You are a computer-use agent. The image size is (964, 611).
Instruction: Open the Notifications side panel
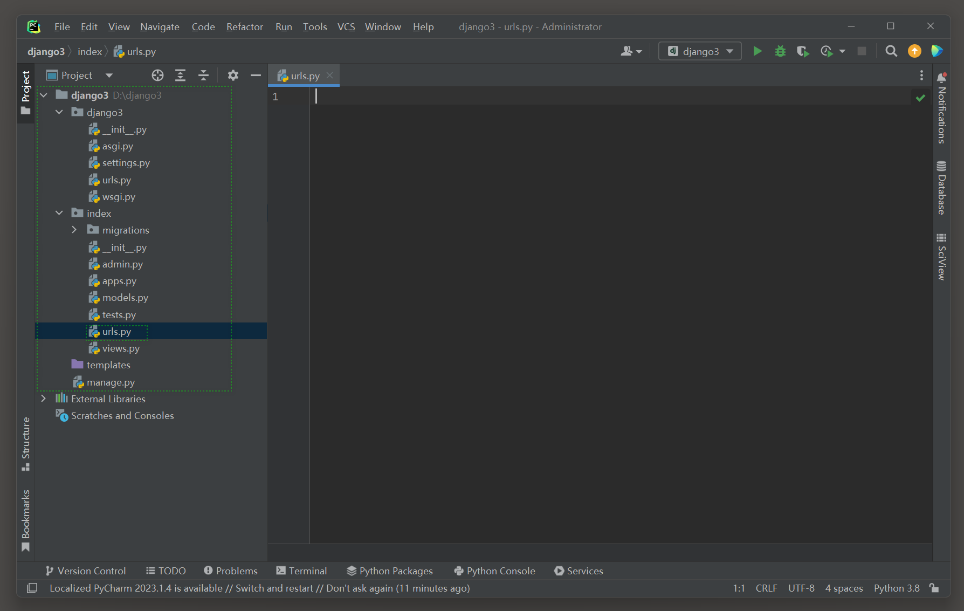click(x=941, y=109)
